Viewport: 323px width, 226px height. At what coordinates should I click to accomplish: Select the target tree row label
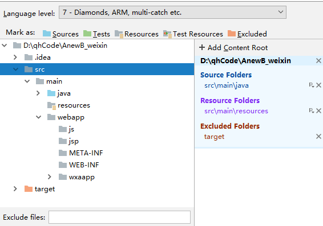click(45, 189)
